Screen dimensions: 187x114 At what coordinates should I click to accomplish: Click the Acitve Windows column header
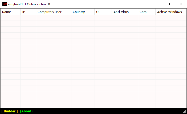(169, 12)
